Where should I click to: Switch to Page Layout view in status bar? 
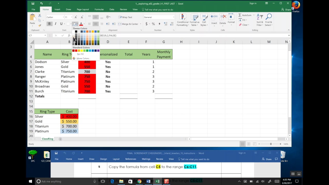248,144
